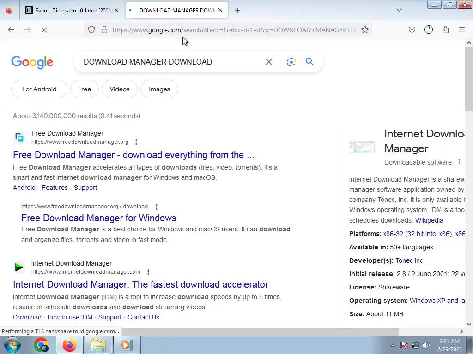Image resolution: width=473 pixels, height=354 pixels.
Task: Open the Extensions puzzle icon
Action: [x=445, y=29]
